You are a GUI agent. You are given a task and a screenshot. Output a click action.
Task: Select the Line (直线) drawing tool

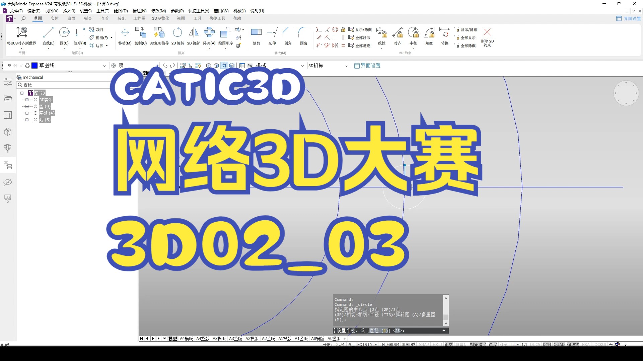(x=48, y=36)
